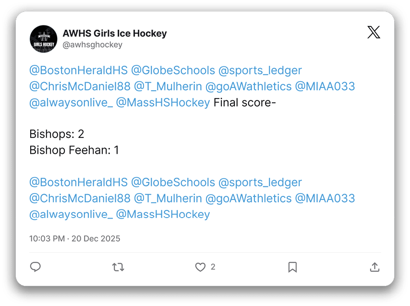The height and width of the screenshot is (306, 410).
Task: Like the tweet with the heart icon
Action: 200,267
